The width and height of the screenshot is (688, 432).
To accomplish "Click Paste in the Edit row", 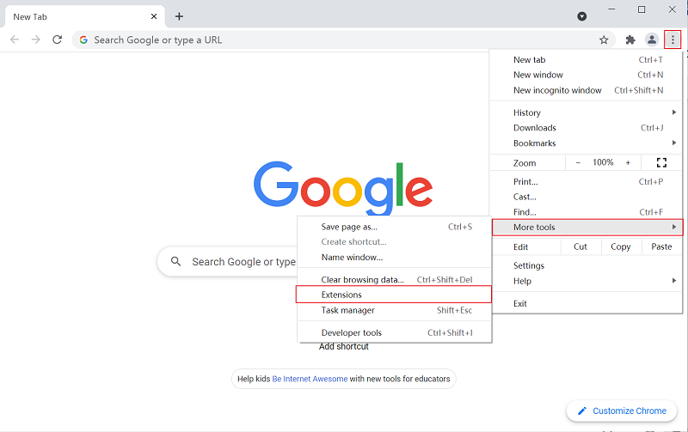I will coord(661,246).
